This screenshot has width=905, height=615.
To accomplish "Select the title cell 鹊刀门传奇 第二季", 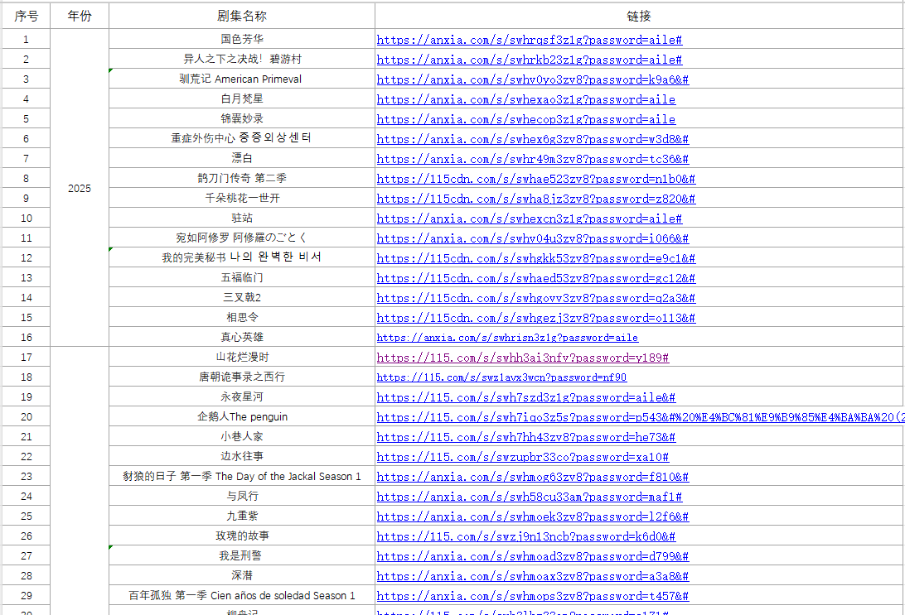I will [x=242, y=178].
